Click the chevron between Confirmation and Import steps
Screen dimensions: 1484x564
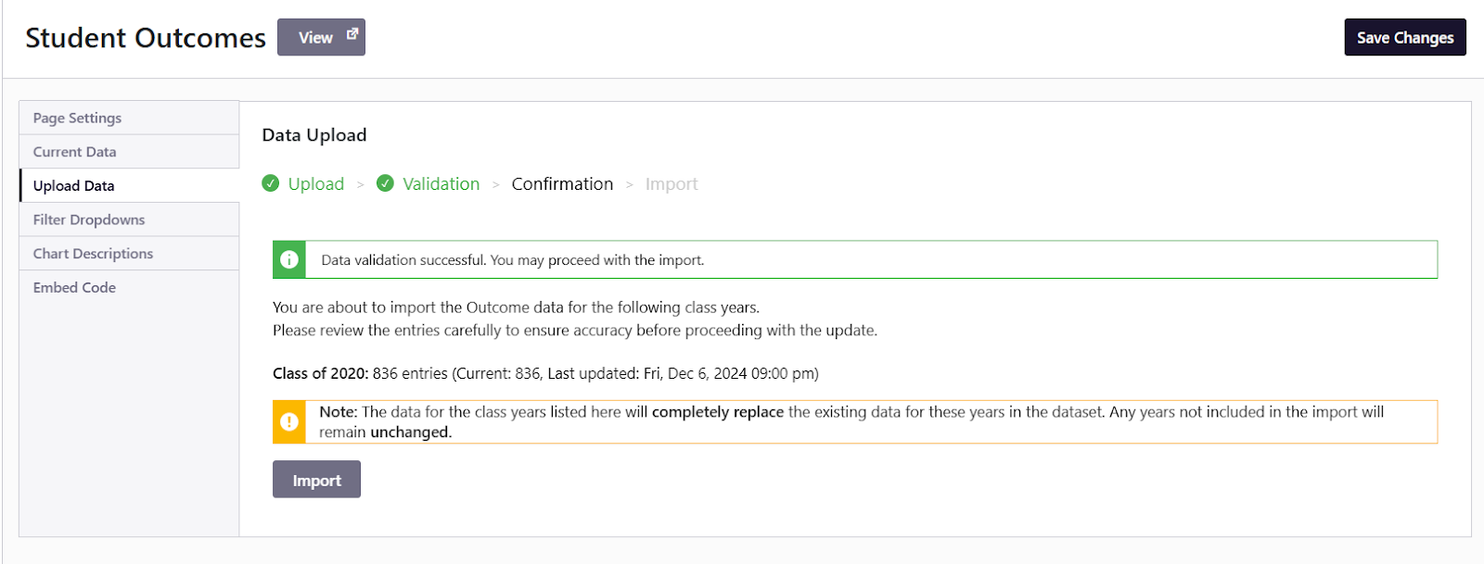pyautogui.click(x=630, y=184)
